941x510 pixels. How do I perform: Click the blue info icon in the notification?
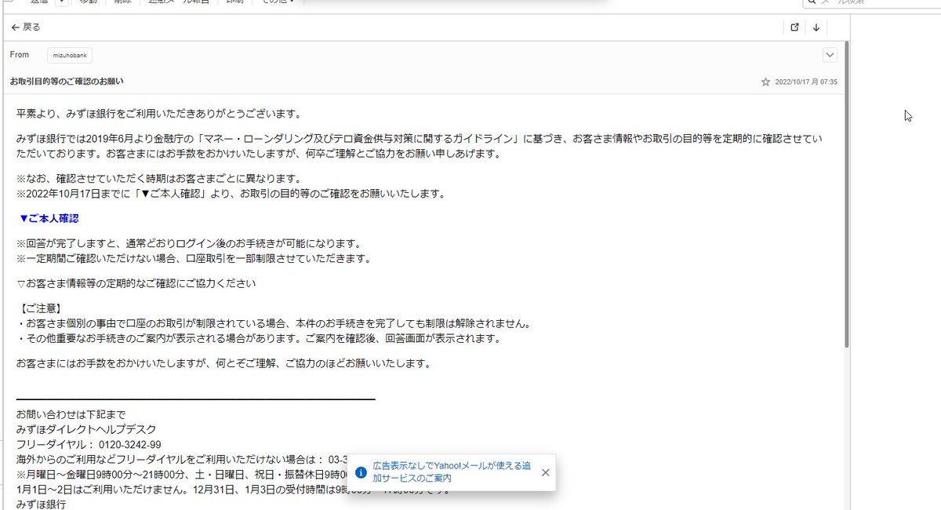tap(361, 472)
